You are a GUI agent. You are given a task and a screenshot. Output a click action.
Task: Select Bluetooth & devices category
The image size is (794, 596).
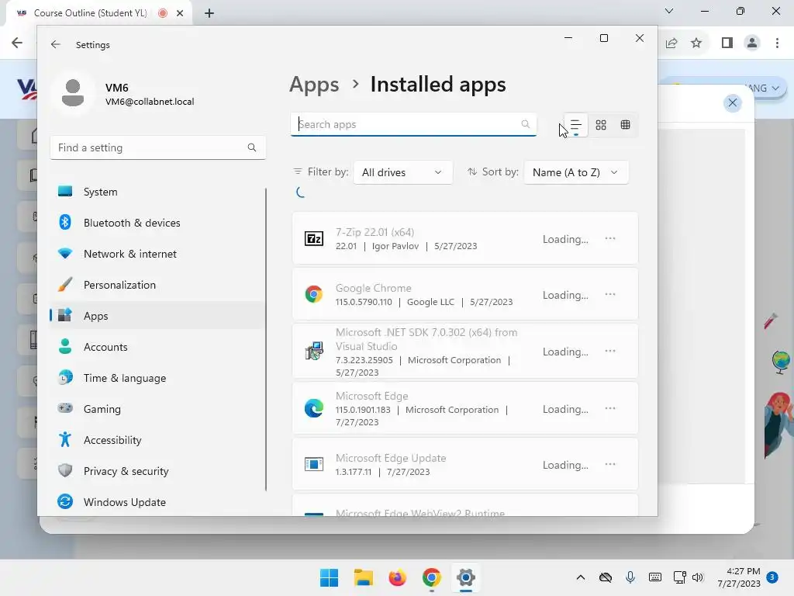[x=157, y=223]
